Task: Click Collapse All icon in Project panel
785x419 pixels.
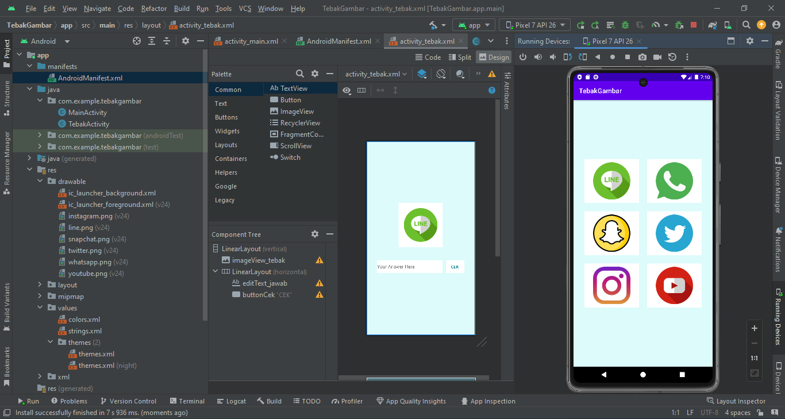Action: pos(167,41)
